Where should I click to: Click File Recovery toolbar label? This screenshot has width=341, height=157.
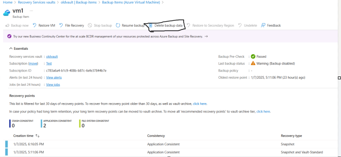coord(75,25)
